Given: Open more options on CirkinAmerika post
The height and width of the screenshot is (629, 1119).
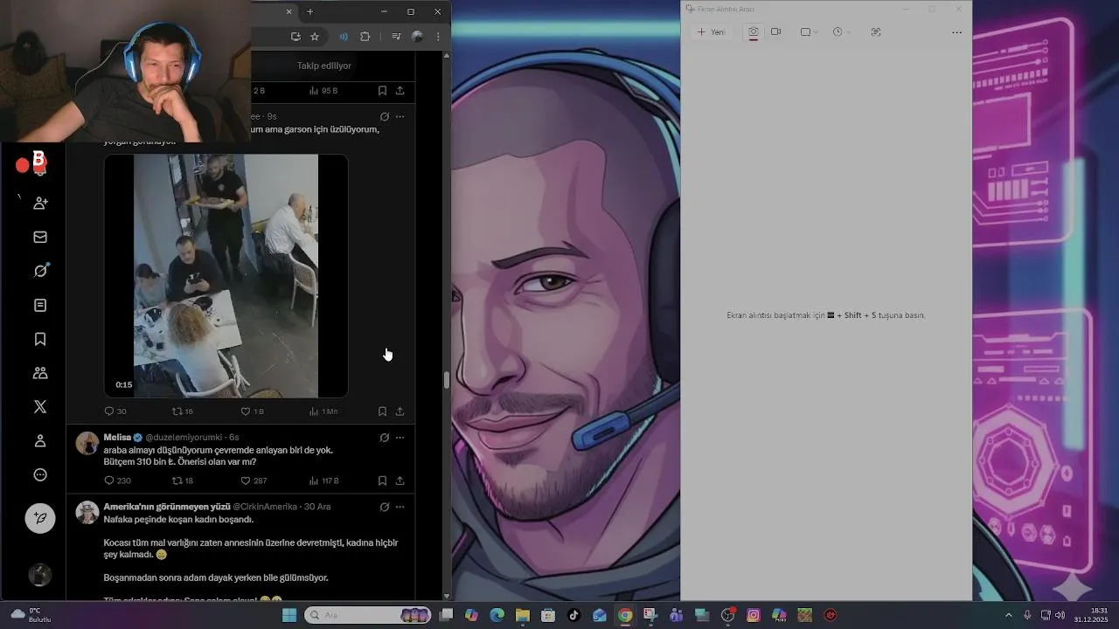Looking at the screenshot, I should pos(400,507).
